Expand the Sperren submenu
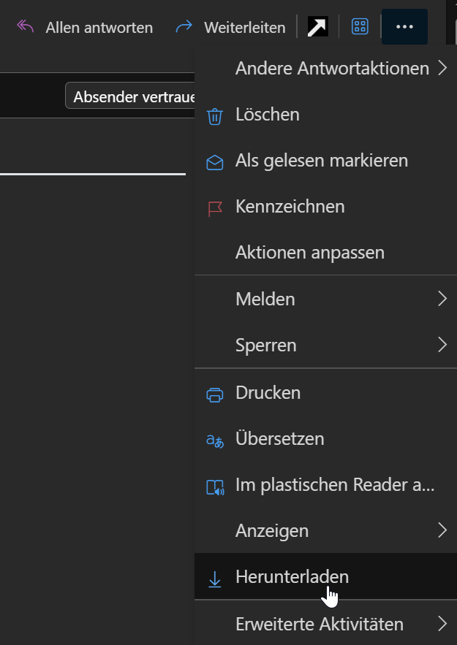This screenshot has width=457, height=645. (442, 345)
